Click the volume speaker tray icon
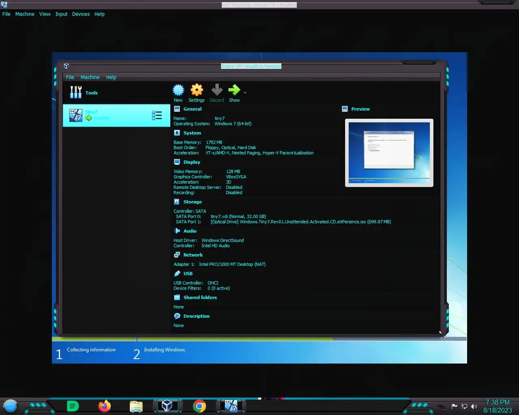Image resolution: width=519 pixels, height=415 pixels. [x=474, y=406]
